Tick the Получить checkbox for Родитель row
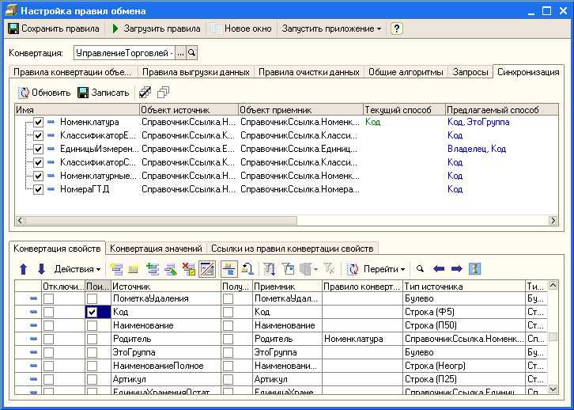Viewport: 574px width, 410px height. pos(228,339)
